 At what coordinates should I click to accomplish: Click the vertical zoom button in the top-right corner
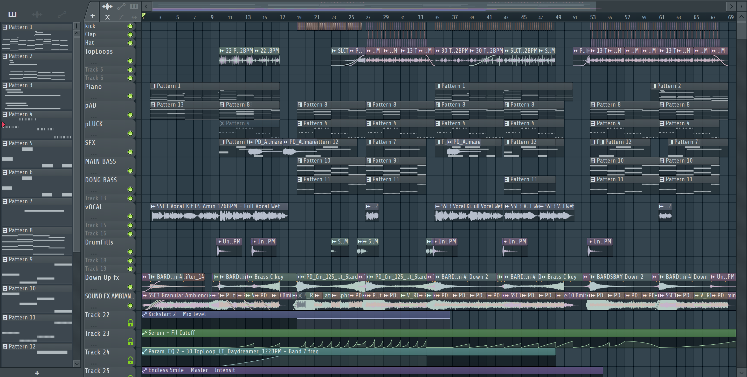742,6
